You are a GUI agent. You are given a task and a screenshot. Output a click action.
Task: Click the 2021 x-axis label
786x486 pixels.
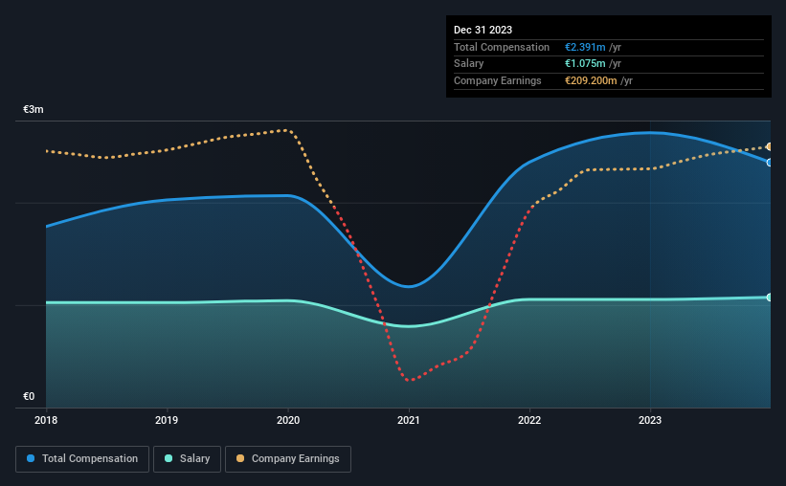[x=409, y=420]
